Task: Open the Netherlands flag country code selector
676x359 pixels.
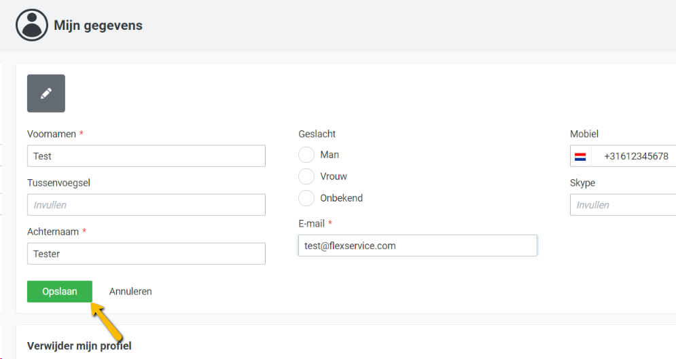Action: pos(580,156)
